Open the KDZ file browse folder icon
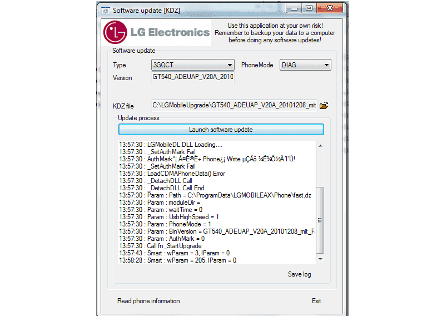 click(324, 105)
